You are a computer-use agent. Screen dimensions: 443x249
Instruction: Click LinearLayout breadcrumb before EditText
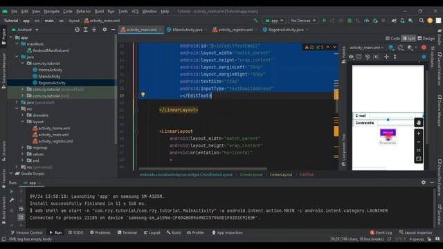pos(281,175)
